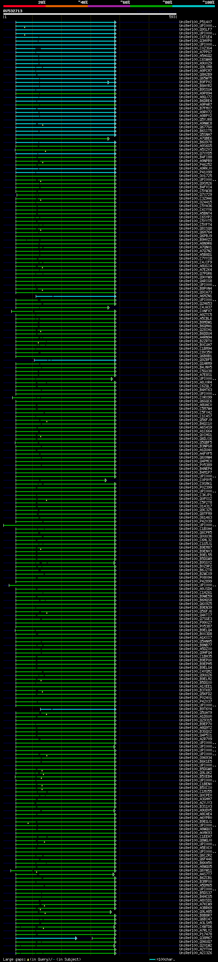The height and width of the screenshot is (962, 218).
Task: Click the orange ~40% identity color band
Action: click(x=67, y=6)
